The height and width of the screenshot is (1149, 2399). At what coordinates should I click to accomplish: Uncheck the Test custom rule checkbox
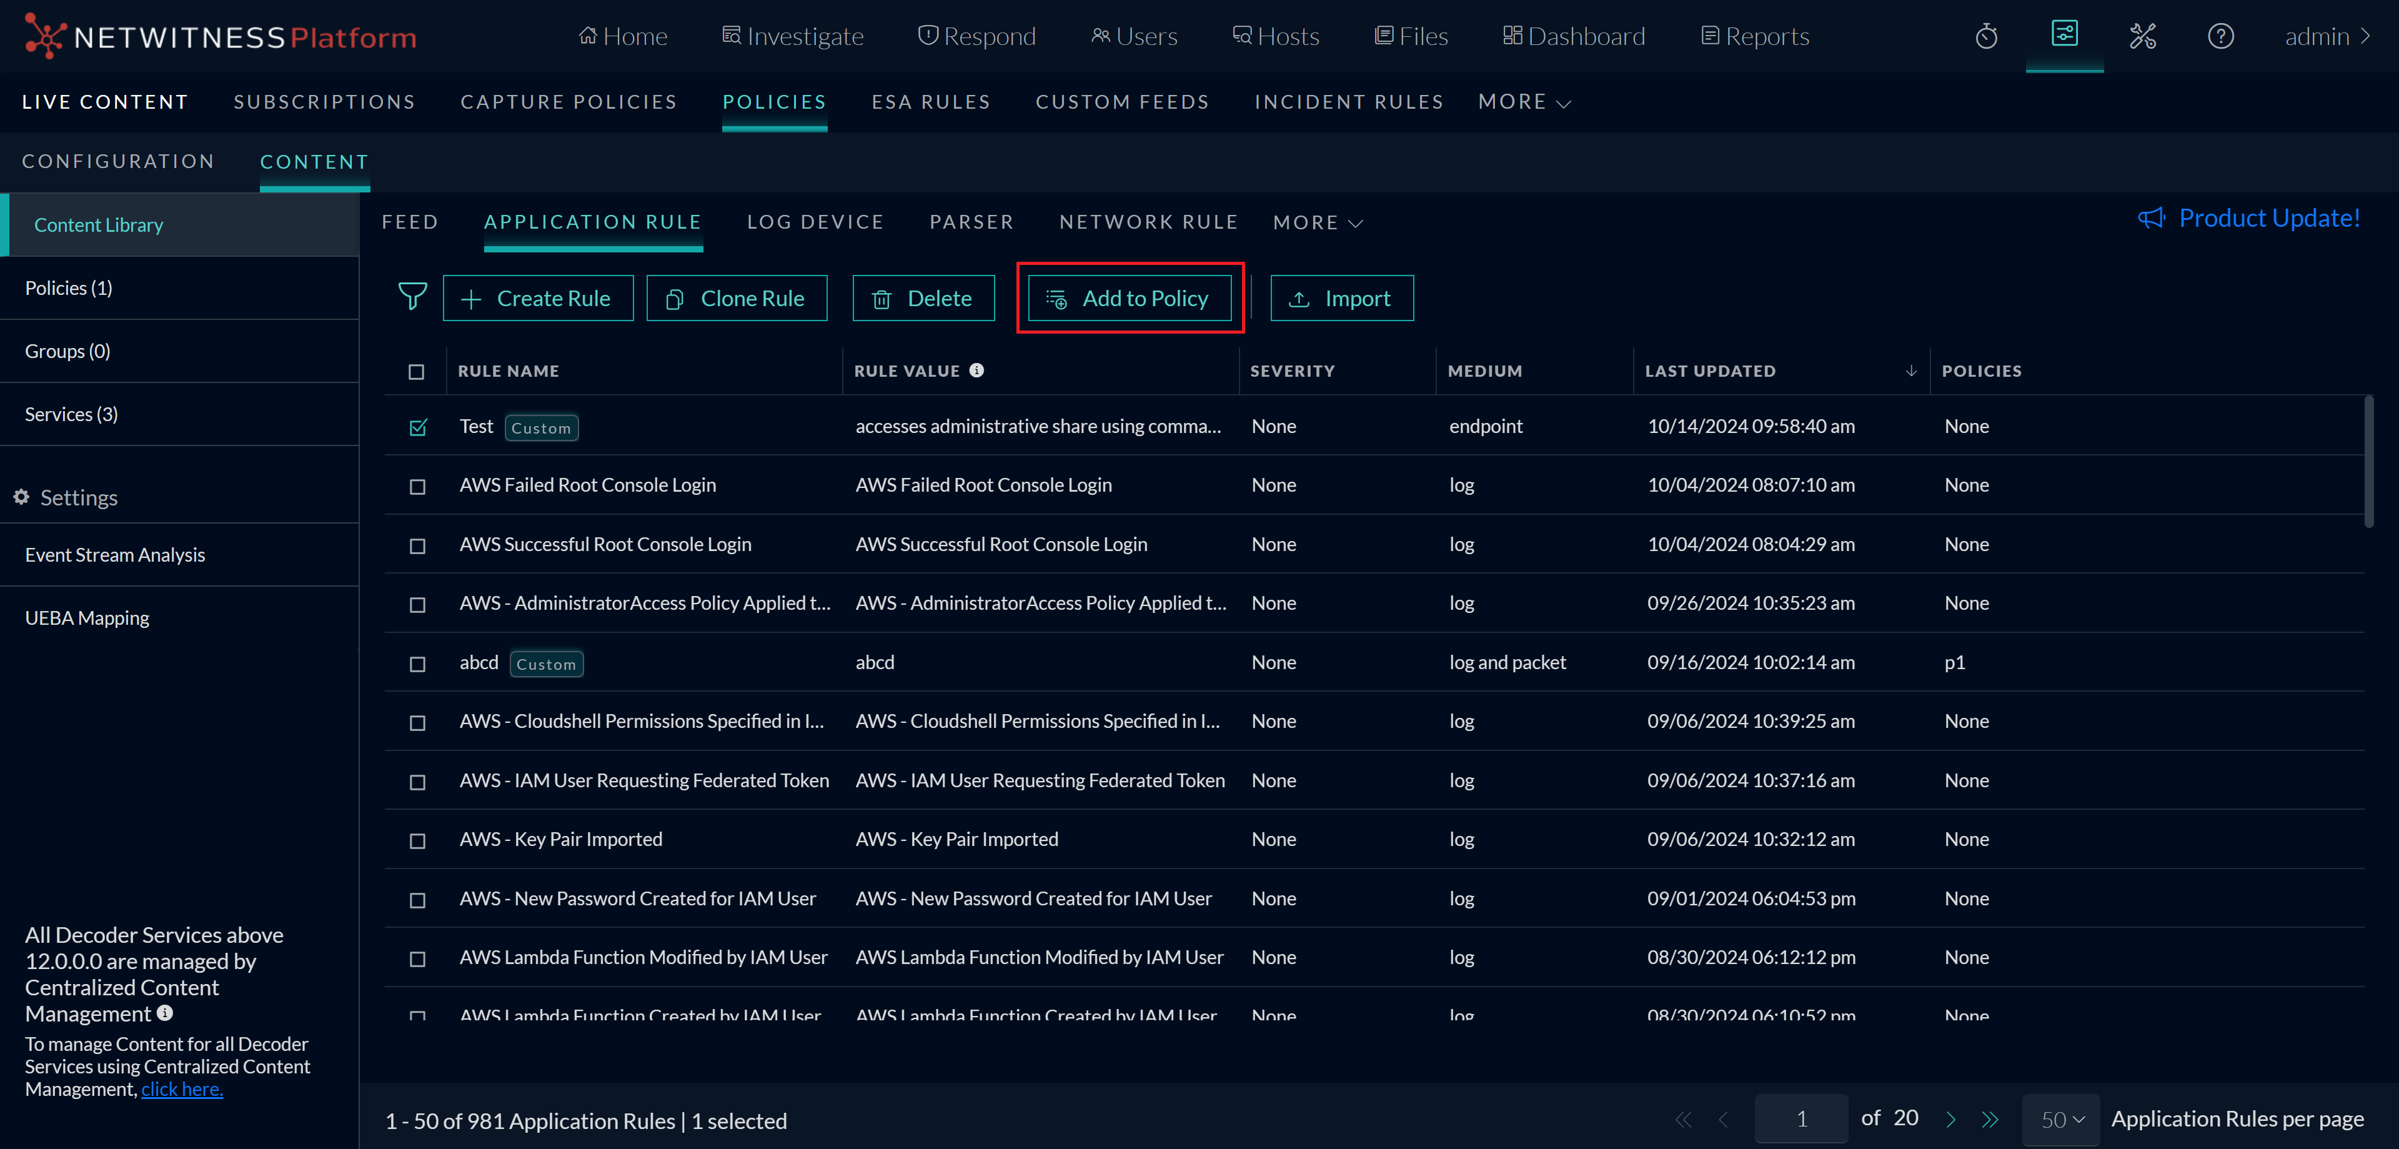(x=417, y=427)
